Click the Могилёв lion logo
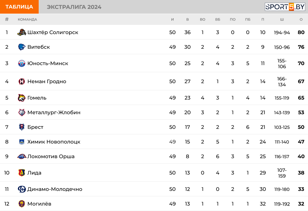The height and width of the screenshot is (211, 308). click(x=22, y=204)
